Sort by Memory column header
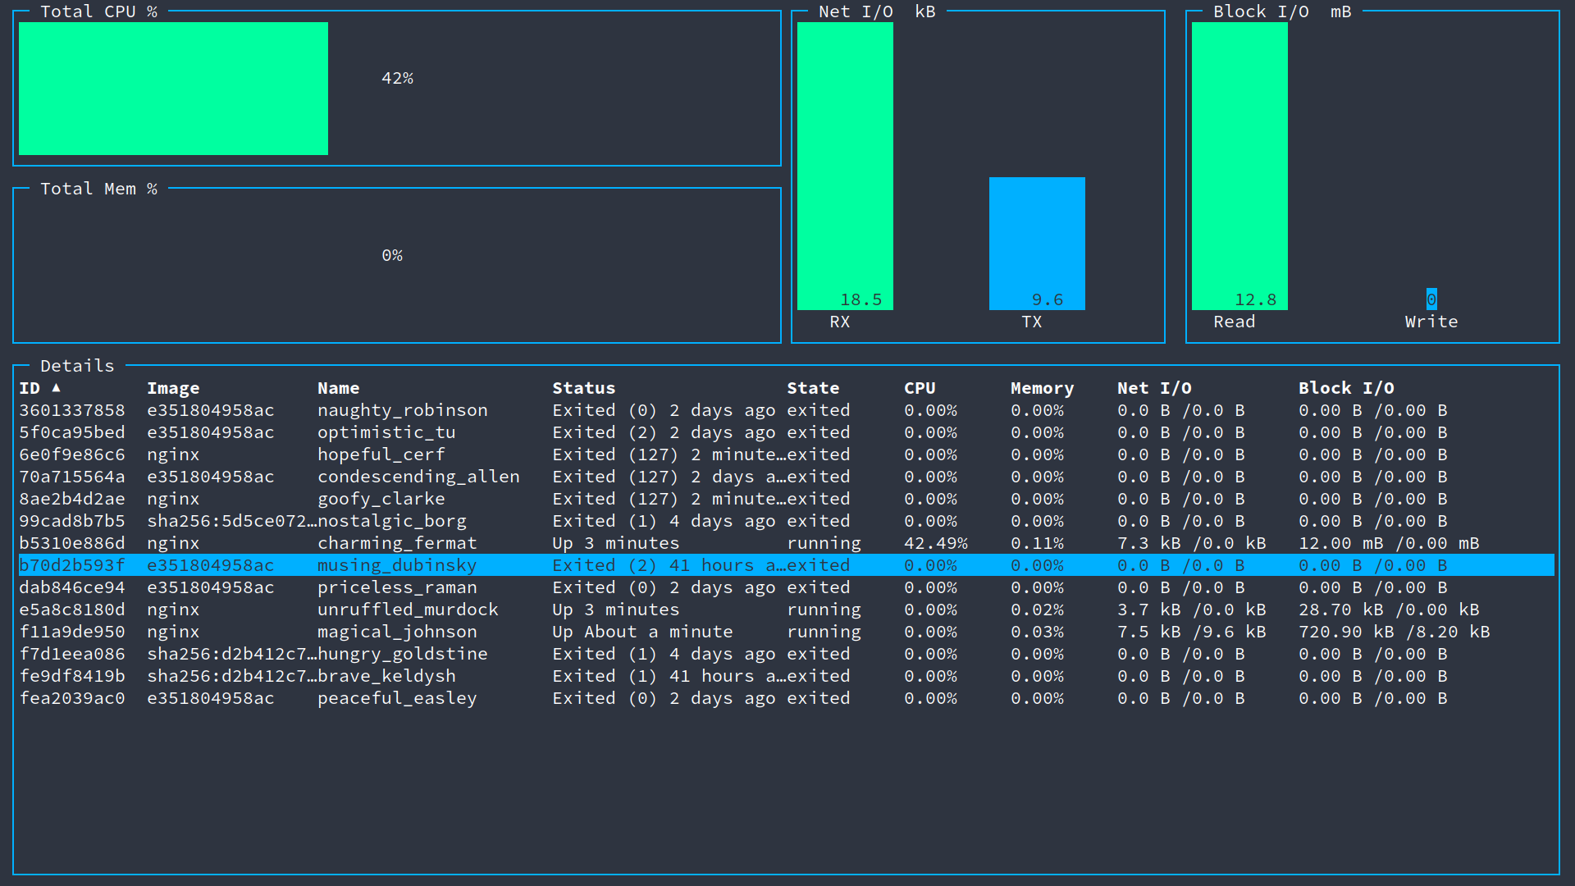 (x=1041, y=388)
